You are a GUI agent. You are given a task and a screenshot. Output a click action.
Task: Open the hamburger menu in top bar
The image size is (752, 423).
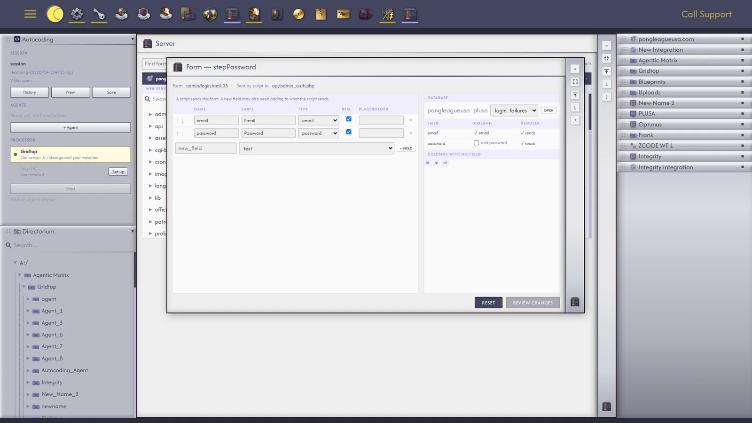pos(30,14)
